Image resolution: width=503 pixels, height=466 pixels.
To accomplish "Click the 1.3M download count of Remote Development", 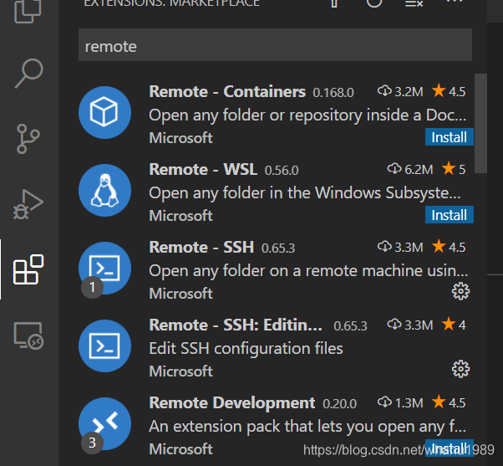I will (x=400, y=402).
